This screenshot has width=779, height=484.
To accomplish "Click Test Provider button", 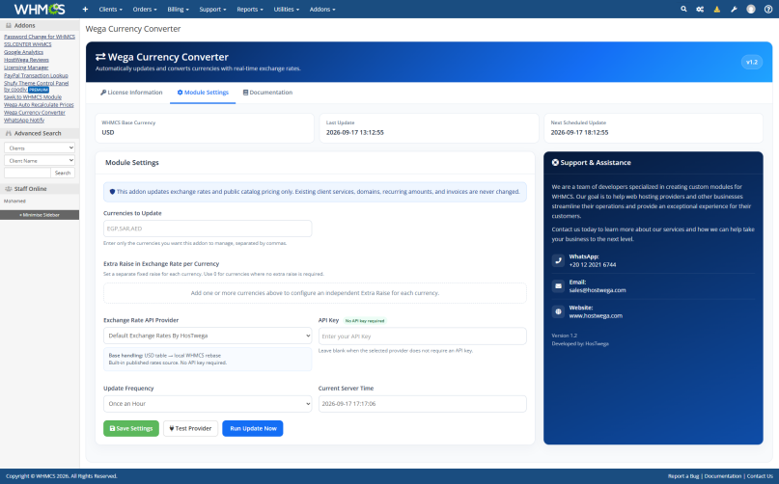I will click(x=191, y=428).
